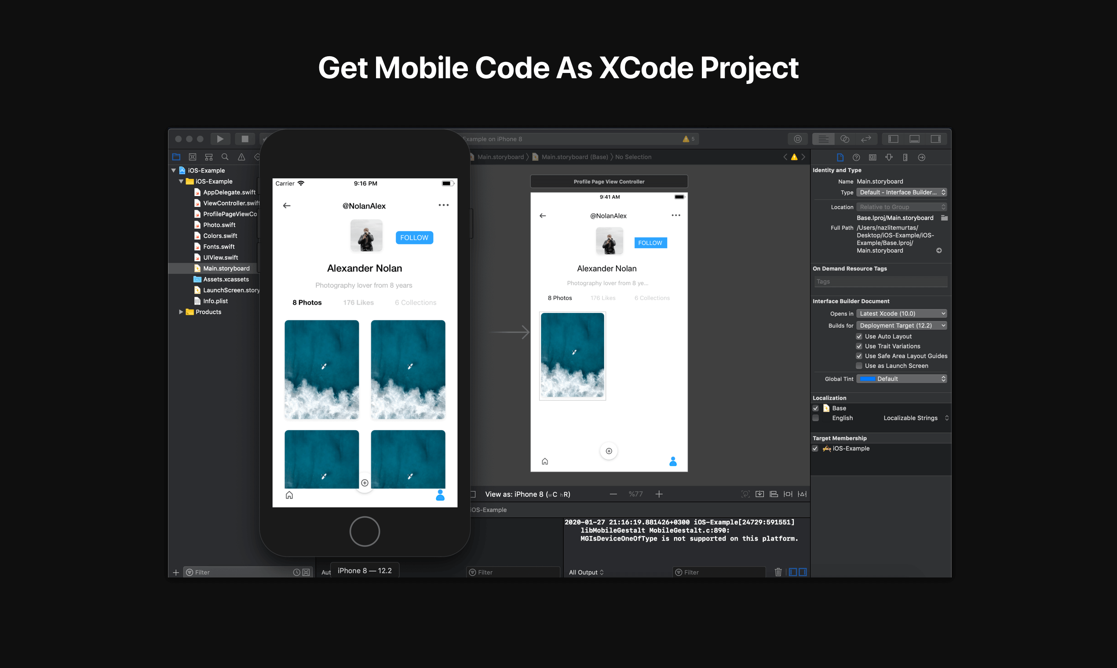Show the Attributes inspector
The image size is (1117, 668).
(889, 157)
